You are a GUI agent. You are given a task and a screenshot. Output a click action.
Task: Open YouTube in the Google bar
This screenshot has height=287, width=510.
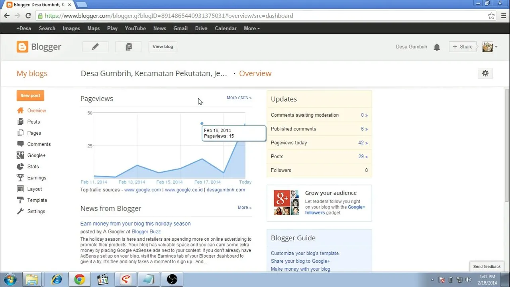point(135,28)
